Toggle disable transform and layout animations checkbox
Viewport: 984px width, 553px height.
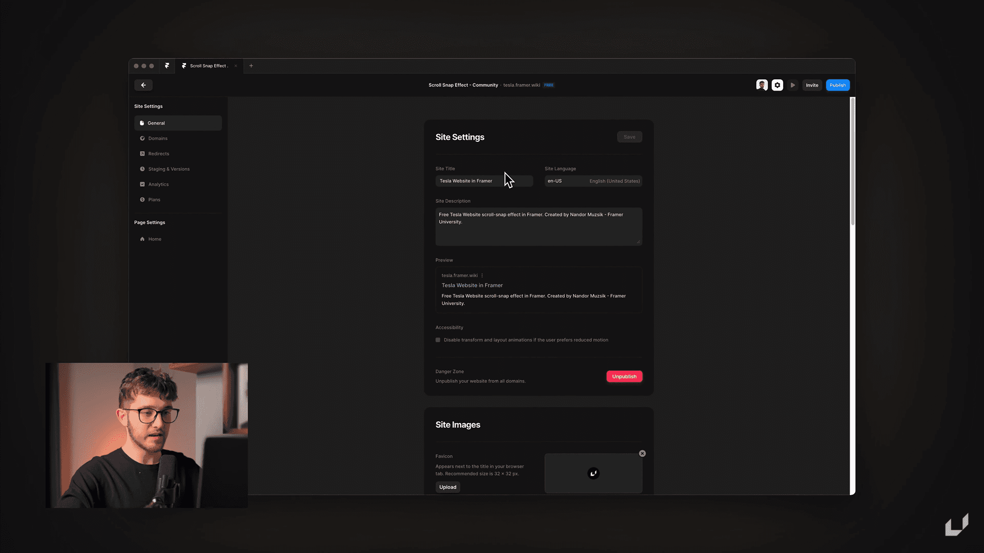pyautogui.click(x=438, y=339)
